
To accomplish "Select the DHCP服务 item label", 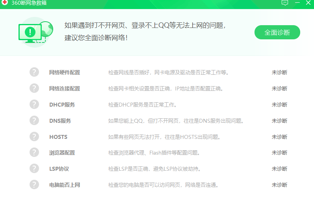I will point(62,105).
